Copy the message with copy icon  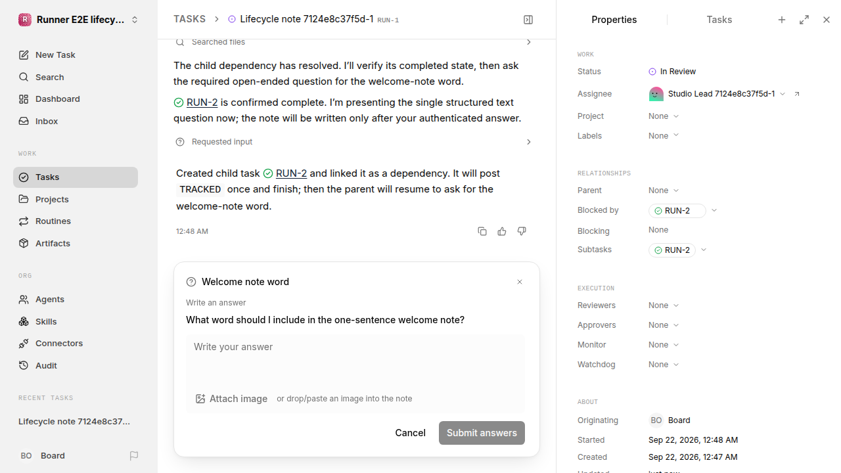click(482, 231)
